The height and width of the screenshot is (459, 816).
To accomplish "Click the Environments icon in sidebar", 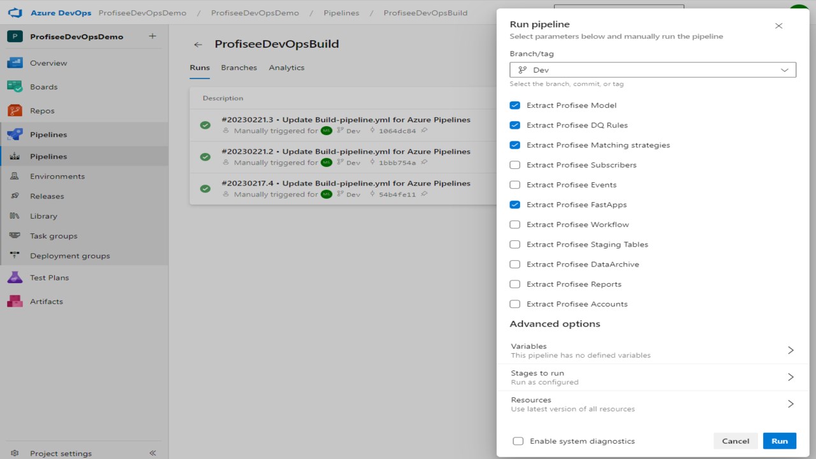I will pyautogui.click(x=15, y=176).
